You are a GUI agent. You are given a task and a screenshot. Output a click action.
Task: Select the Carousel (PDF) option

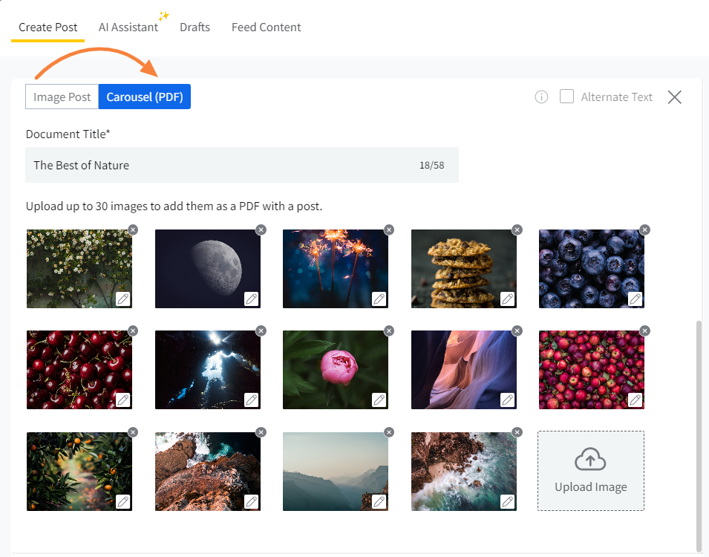click(145, 97)
